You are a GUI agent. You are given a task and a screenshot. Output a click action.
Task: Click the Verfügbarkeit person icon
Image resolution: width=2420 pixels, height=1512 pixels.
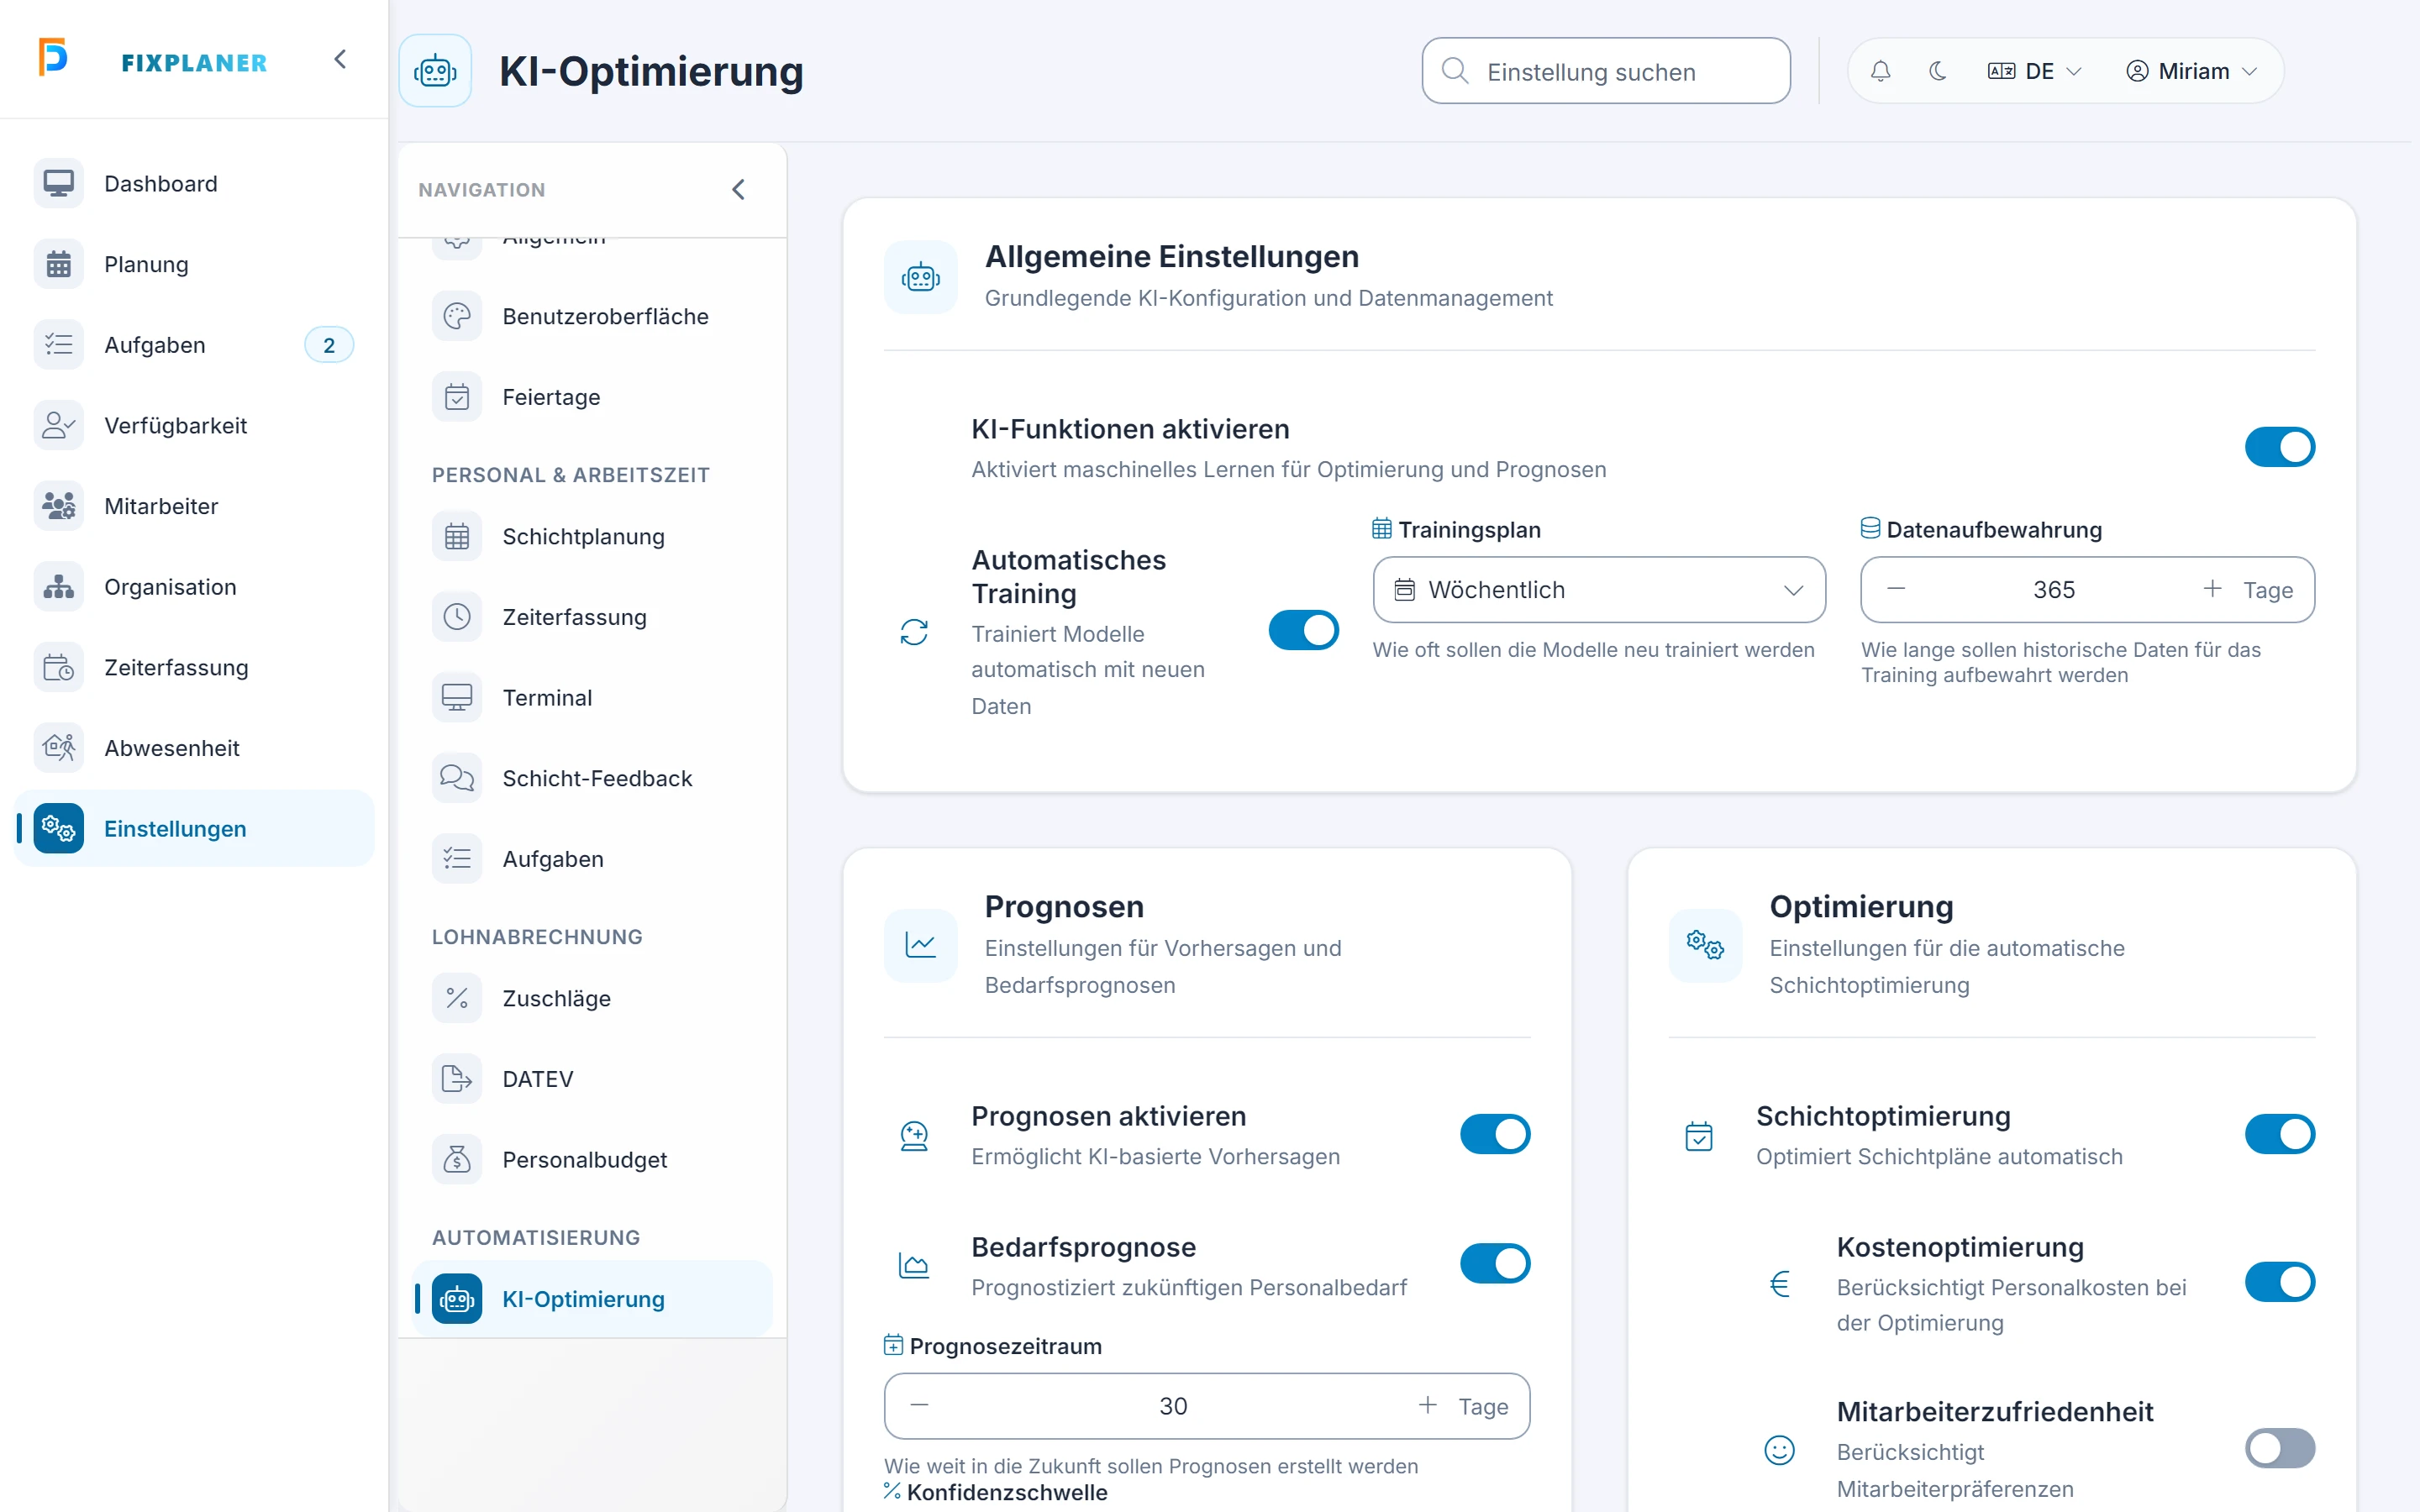click(x=58, y=425)
